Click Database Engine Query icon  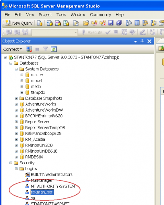click(x=39, y=23)
